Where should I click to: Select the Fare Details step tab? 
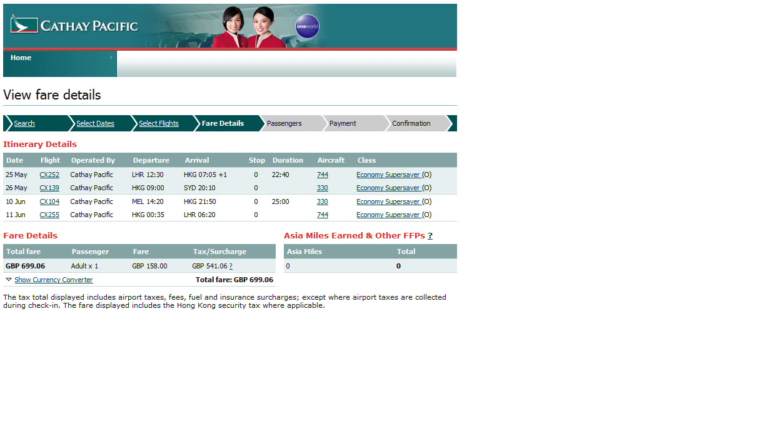point(223,123)
